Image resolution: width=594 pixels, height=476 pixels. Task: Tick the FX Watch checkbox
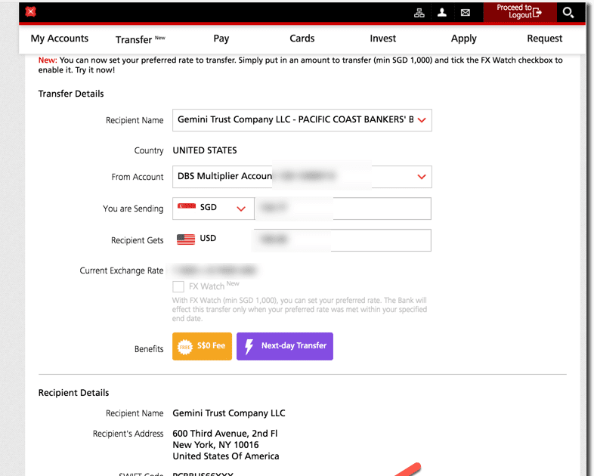click(178, 286)
